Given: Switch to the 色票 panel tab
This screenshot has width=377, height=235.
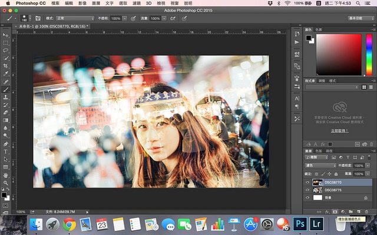Looking at the screenshot, I should [319, 29].
